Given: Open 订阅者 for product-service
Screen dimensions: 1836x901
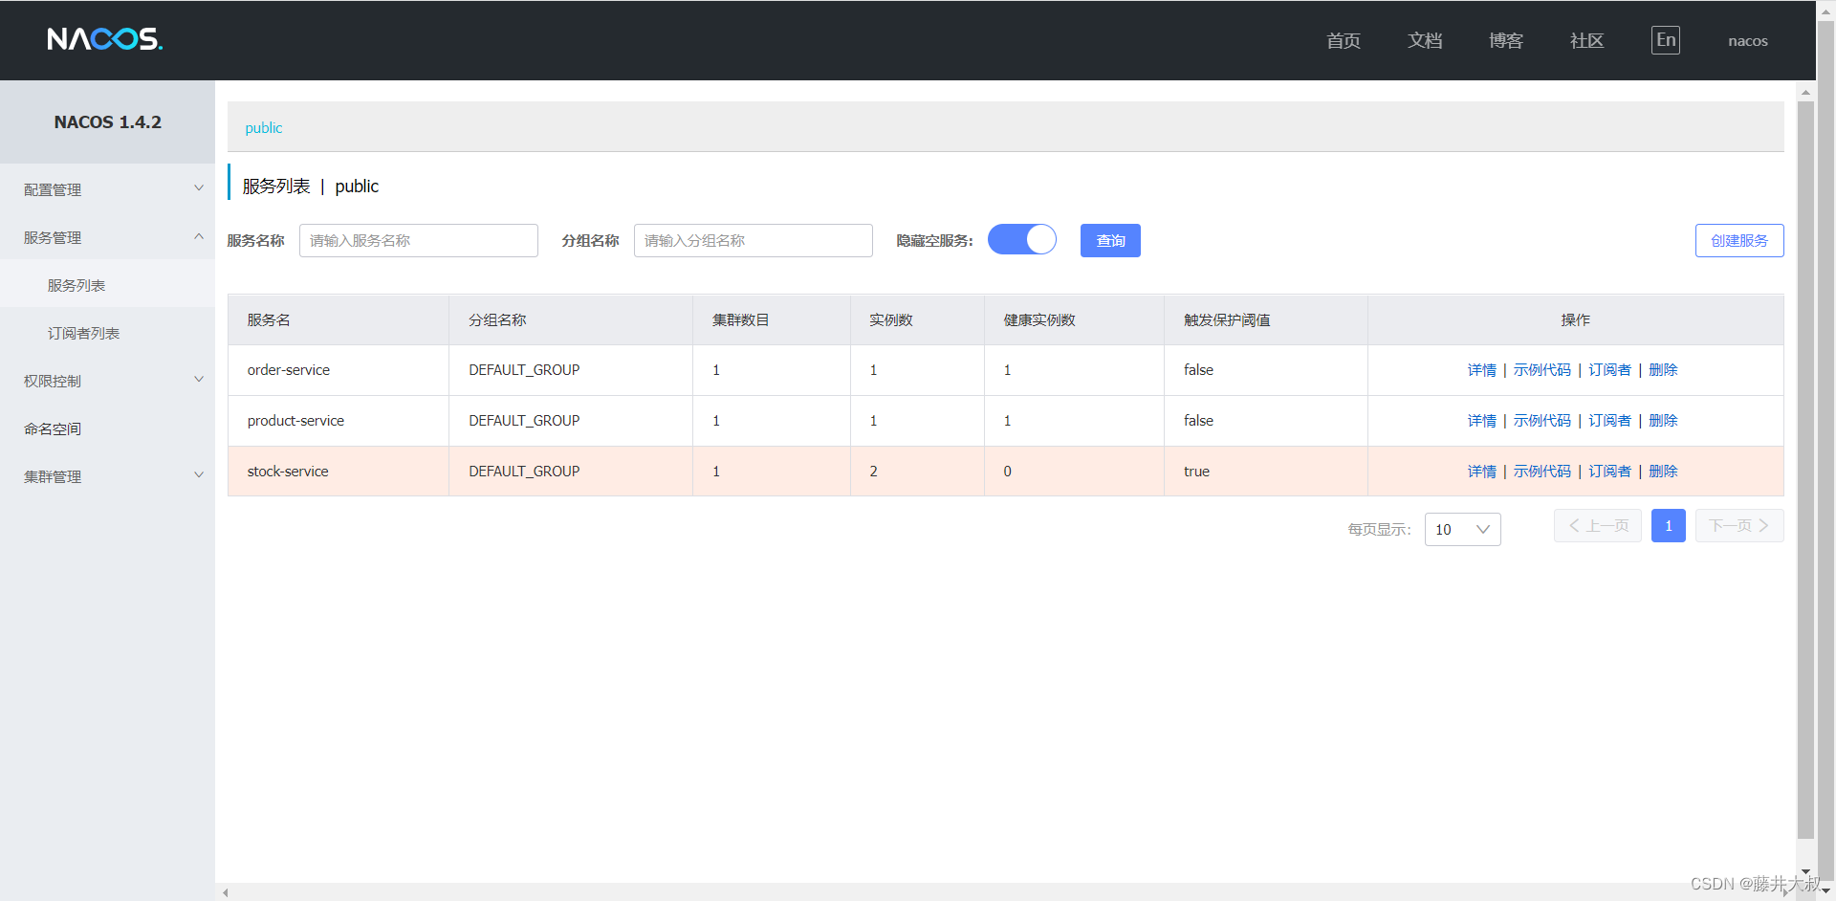Looking at the screenshot, I should (x=1610, y=421).
